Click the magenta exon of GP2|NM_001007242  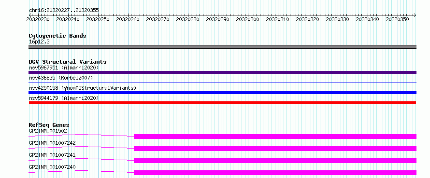tap(275, 149)
